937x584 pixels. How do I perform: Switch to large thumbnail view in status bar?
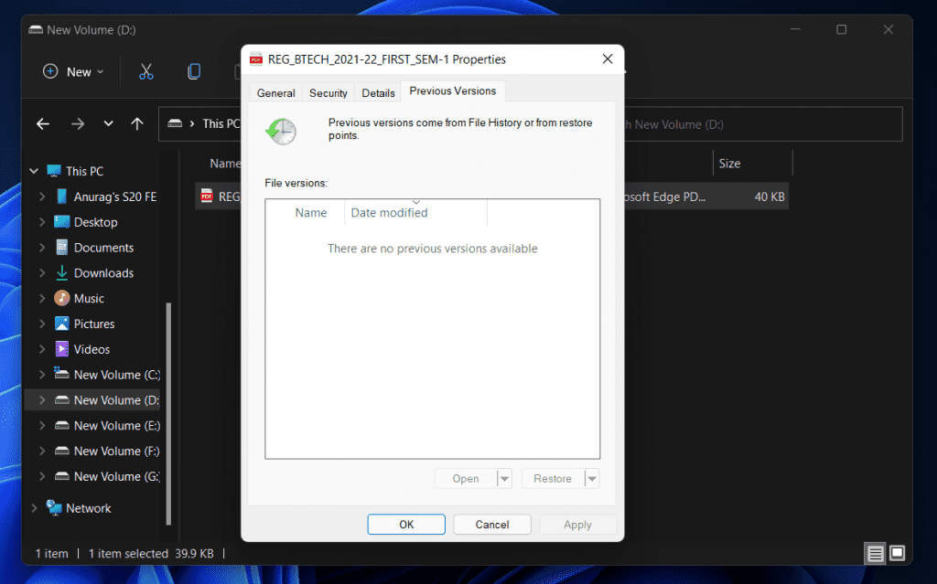pyautogui.click(x=896, y=553)
